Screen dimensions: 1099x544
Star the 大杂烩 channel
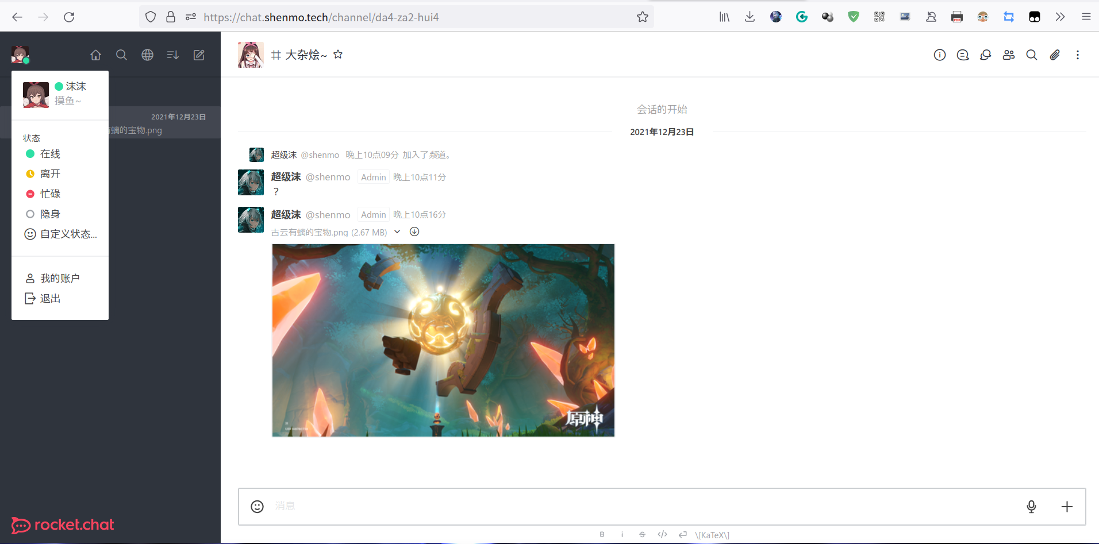pos(338,55)
